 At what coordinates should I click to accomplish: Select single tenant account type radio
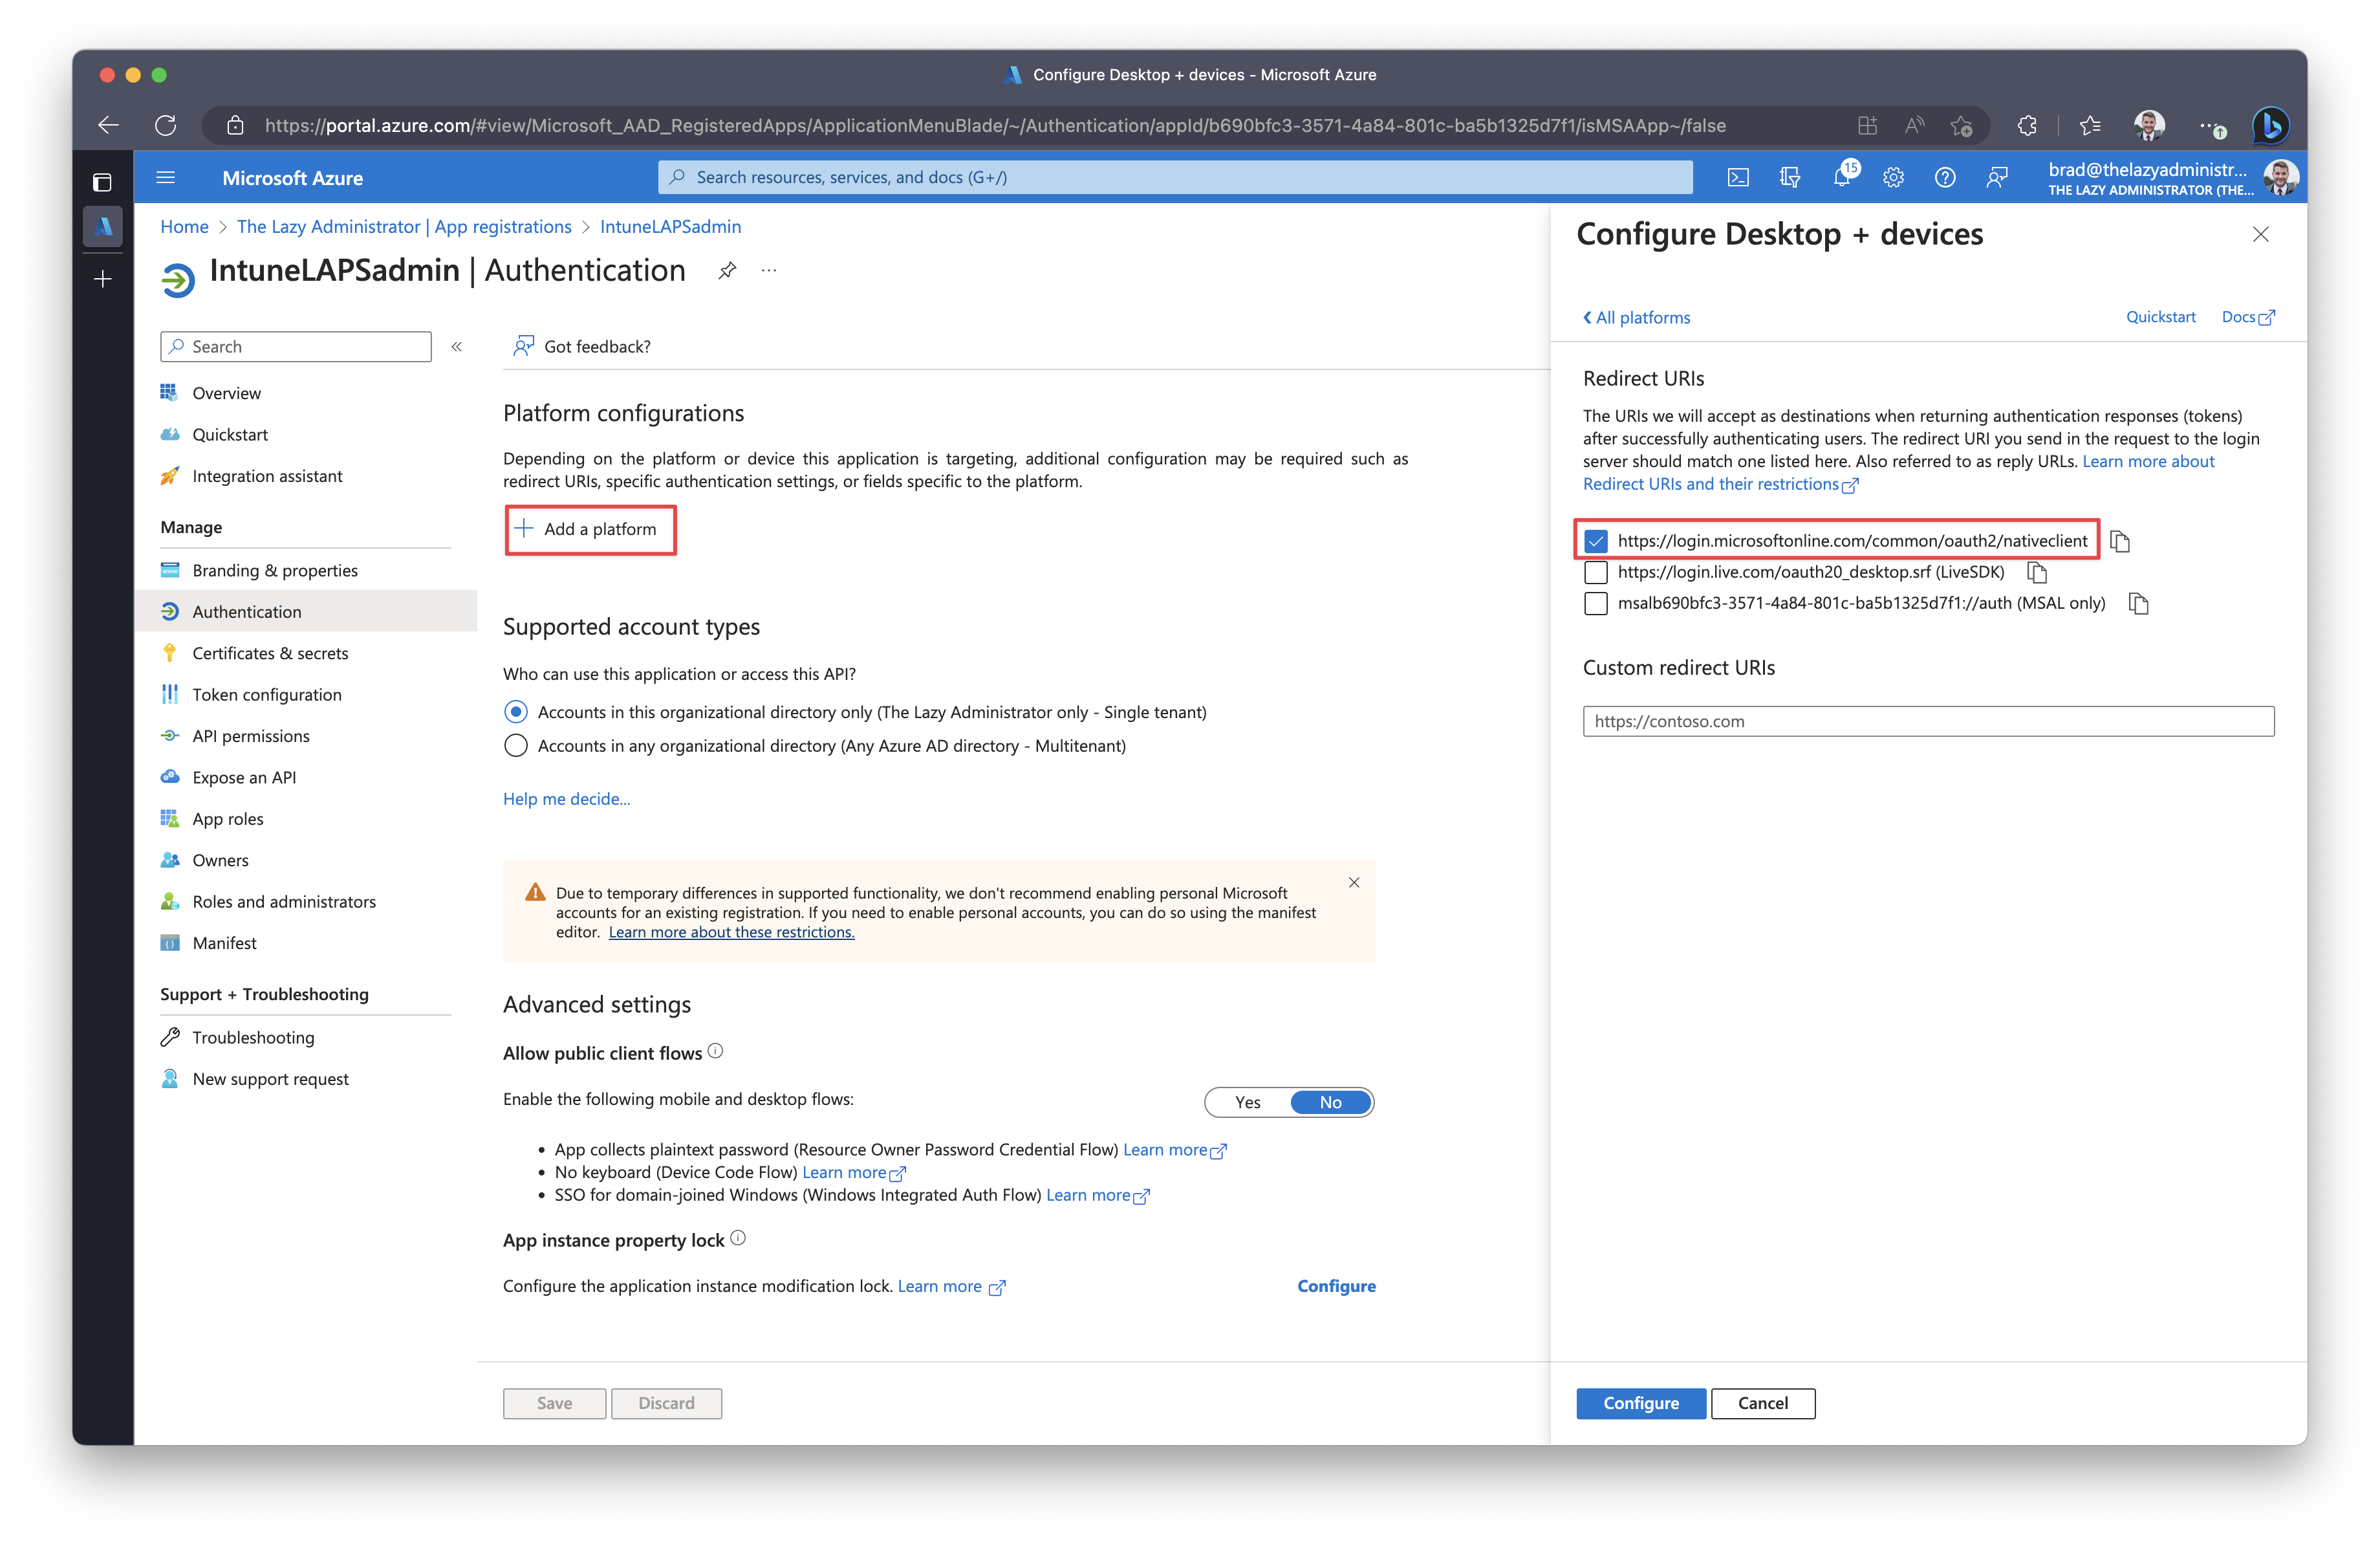click(516, 712)
